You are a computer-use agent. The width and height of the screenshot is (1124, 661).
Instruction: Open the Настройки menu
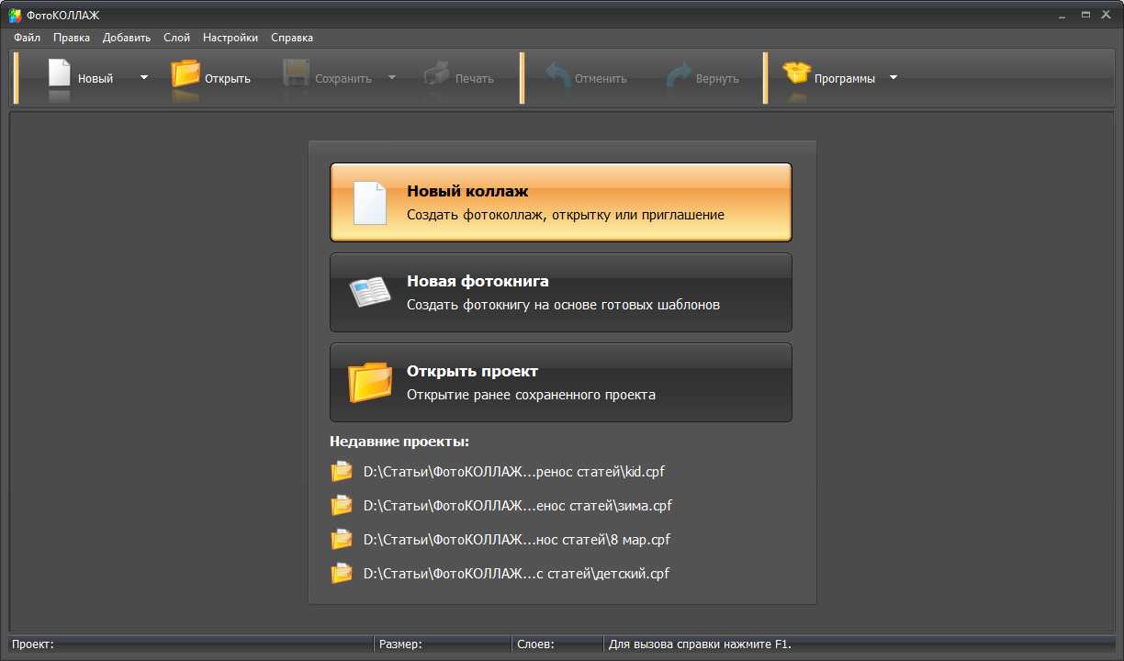point(230,38)
